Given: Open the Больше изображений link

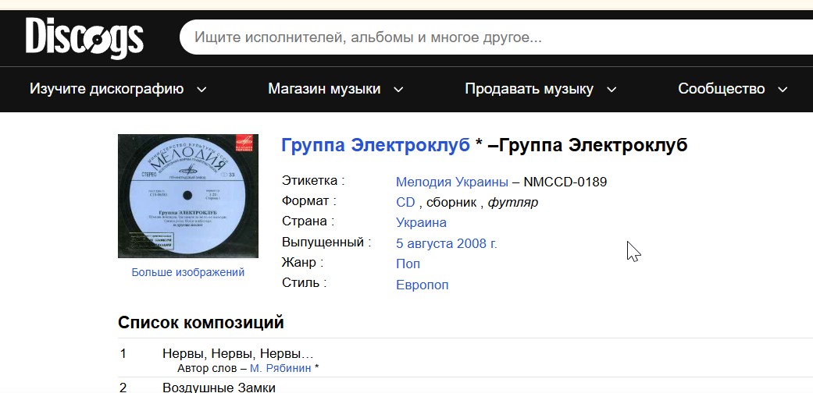Looking at the screenshot, I should click(x=187, y=272).
